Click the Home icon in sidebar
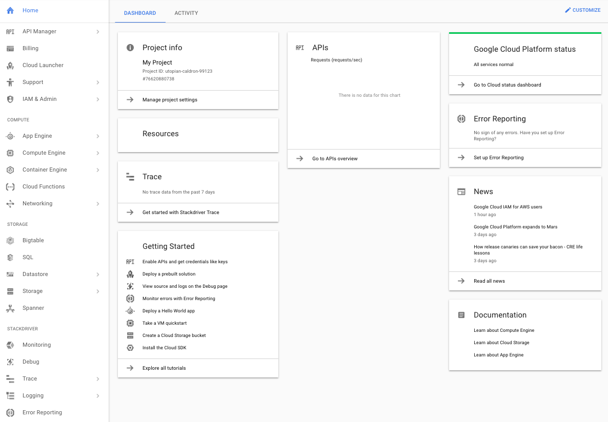This screenshot has width=608, height=422. [x=10, y=10]
